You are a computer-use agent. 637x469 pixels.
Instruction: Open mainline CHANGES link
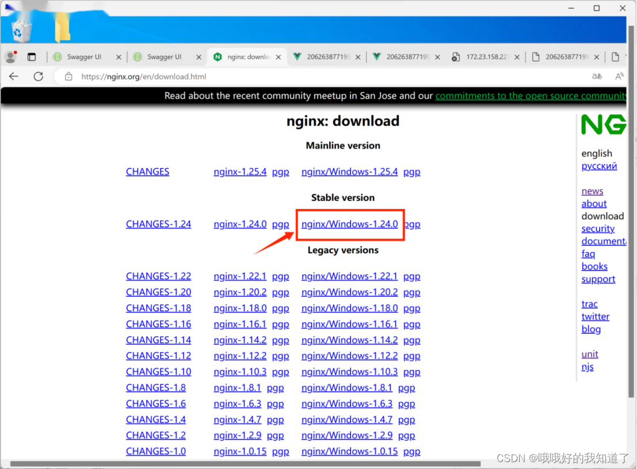(147, 171)
